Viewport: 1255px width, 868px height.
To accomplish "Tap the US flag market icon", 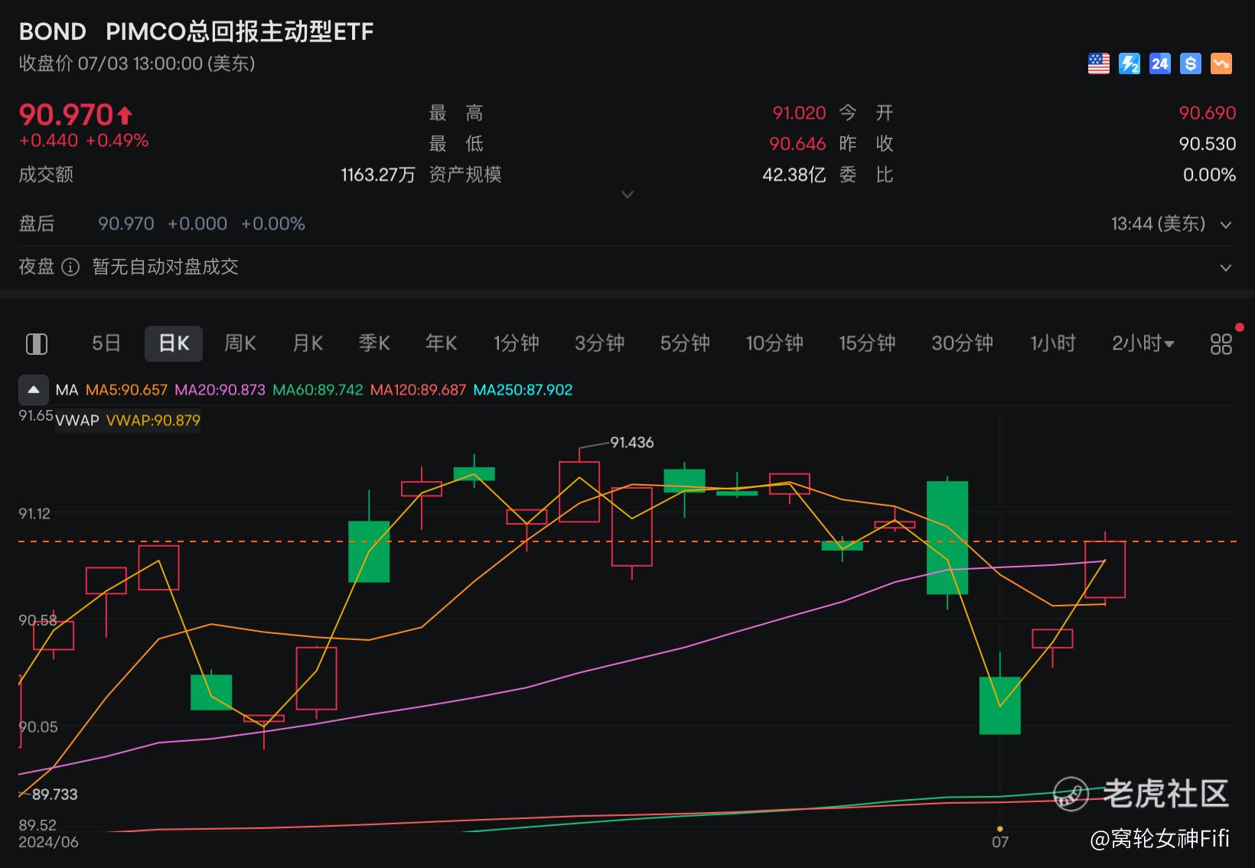I will (1099, 63).
